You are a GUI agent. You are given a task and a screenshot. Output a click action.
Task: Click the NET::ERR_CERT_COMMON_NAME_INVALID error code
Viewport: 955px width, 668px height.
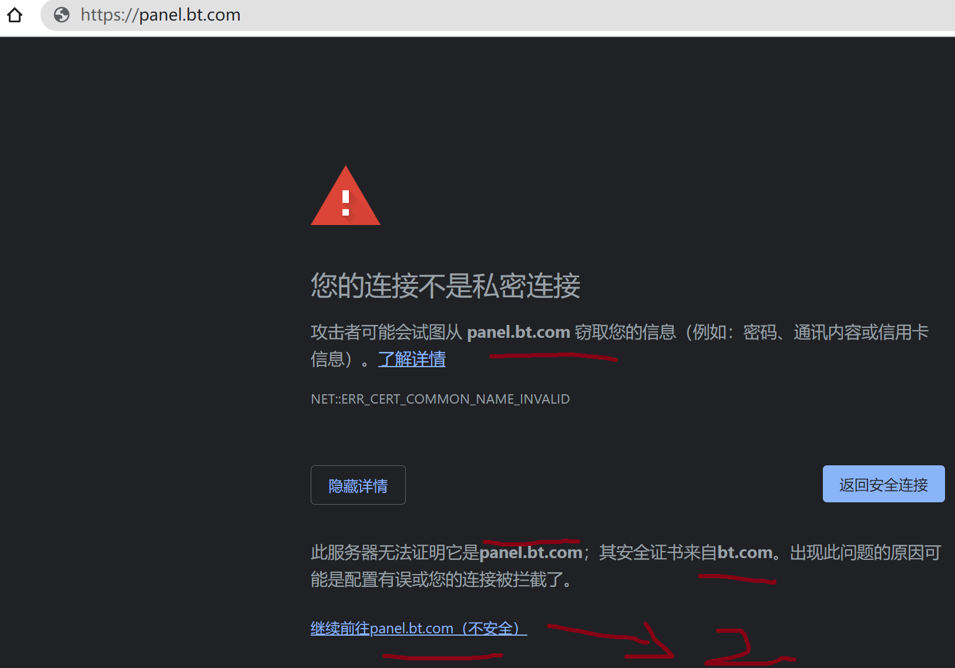[440, 399]
